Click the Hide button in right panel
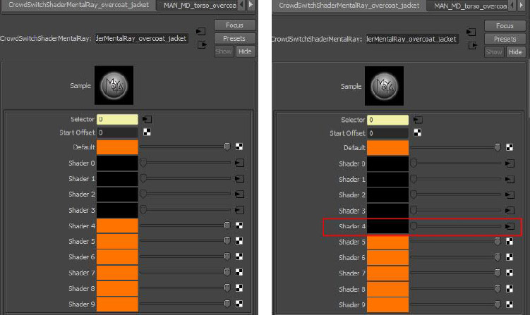This screenshot has width=530, height=315. click(515, 52)
